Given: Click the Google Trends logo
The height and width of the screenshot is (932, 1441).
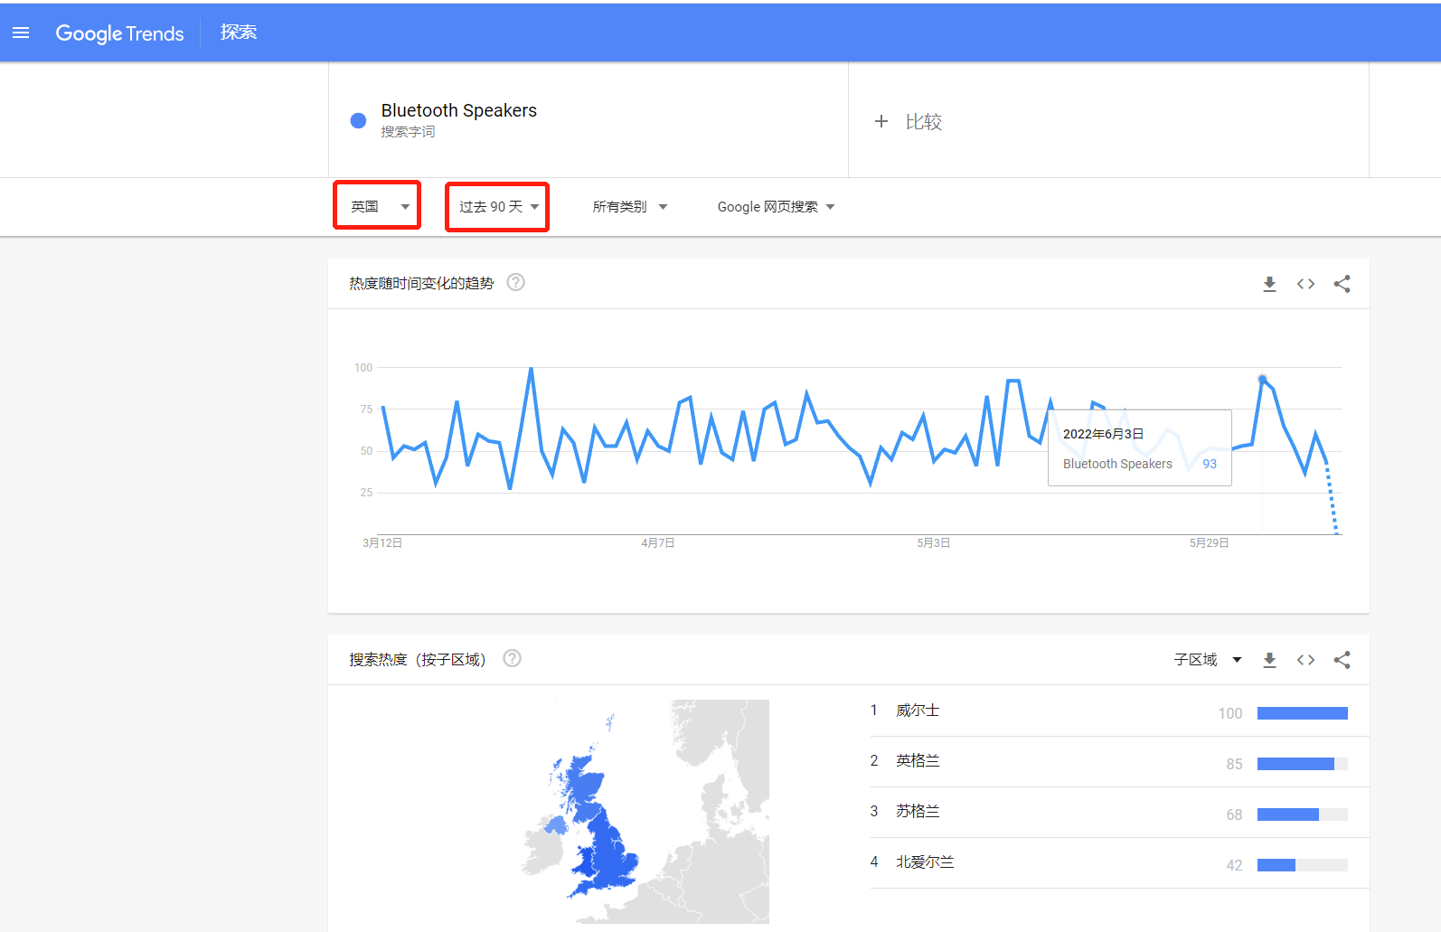Looking at the screenshot, I should tap(119, 33).
